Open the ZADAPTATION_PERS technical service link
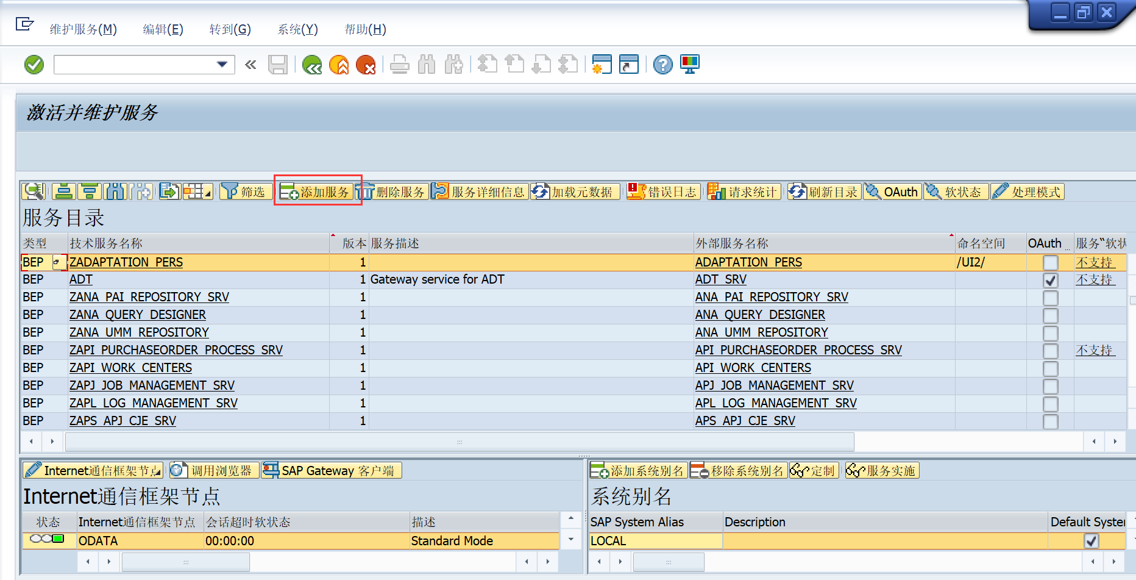Viewport: 1136px width, 580px height. [x=126, y=262]
